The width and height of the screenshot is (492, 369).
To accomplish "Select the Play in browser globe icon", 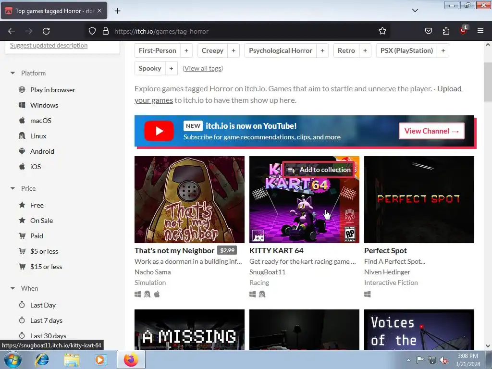I will pos(22,90).
